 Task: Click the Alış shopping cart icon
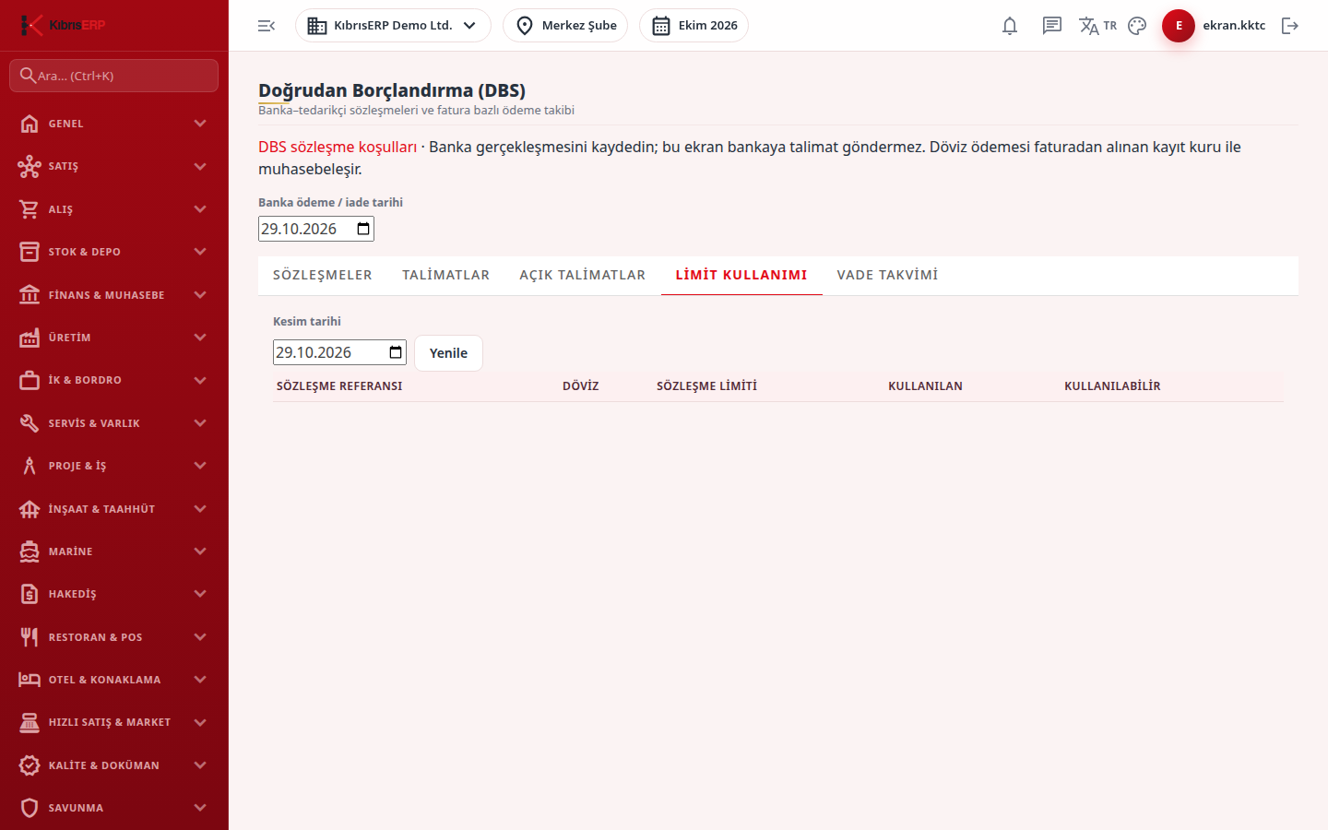pyautogui.click(x=30, y=209)
